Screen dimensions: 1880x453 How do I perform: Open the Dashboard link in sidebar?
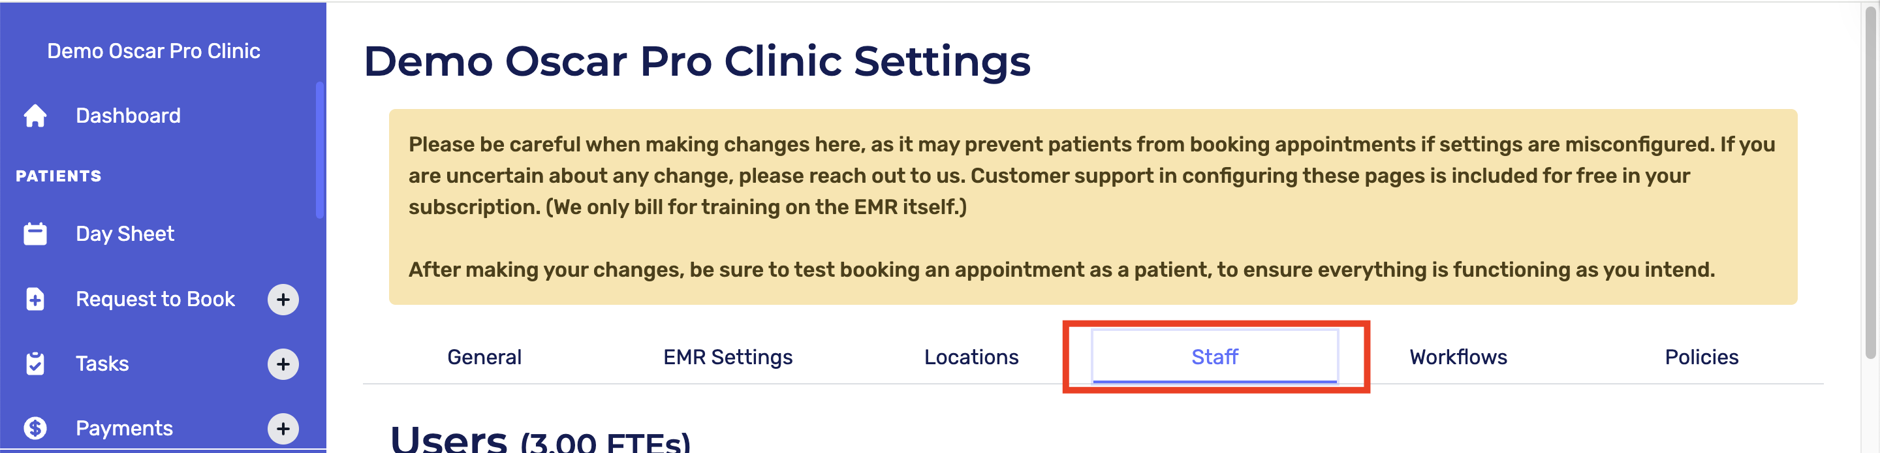pyautogui.click(x=129, y=116)
